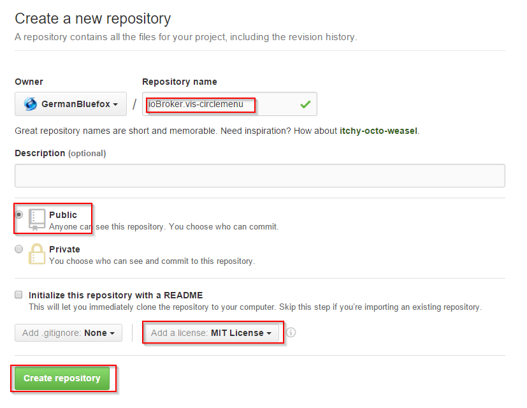Click the bold Public label text

pos(63,215)
